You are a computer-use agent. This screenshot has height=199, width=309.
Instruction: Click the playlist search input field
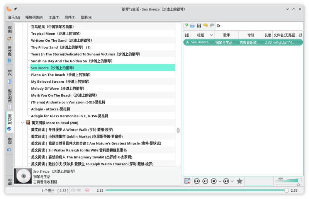[263, 26]
